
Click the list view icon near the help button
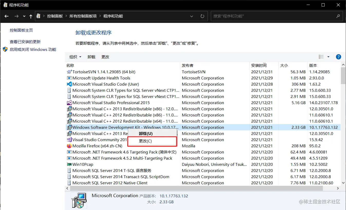pos(321,57)
